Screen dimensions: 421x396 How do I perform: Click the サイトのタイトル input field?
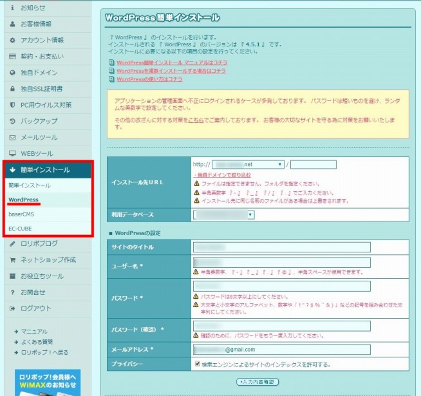281,247
